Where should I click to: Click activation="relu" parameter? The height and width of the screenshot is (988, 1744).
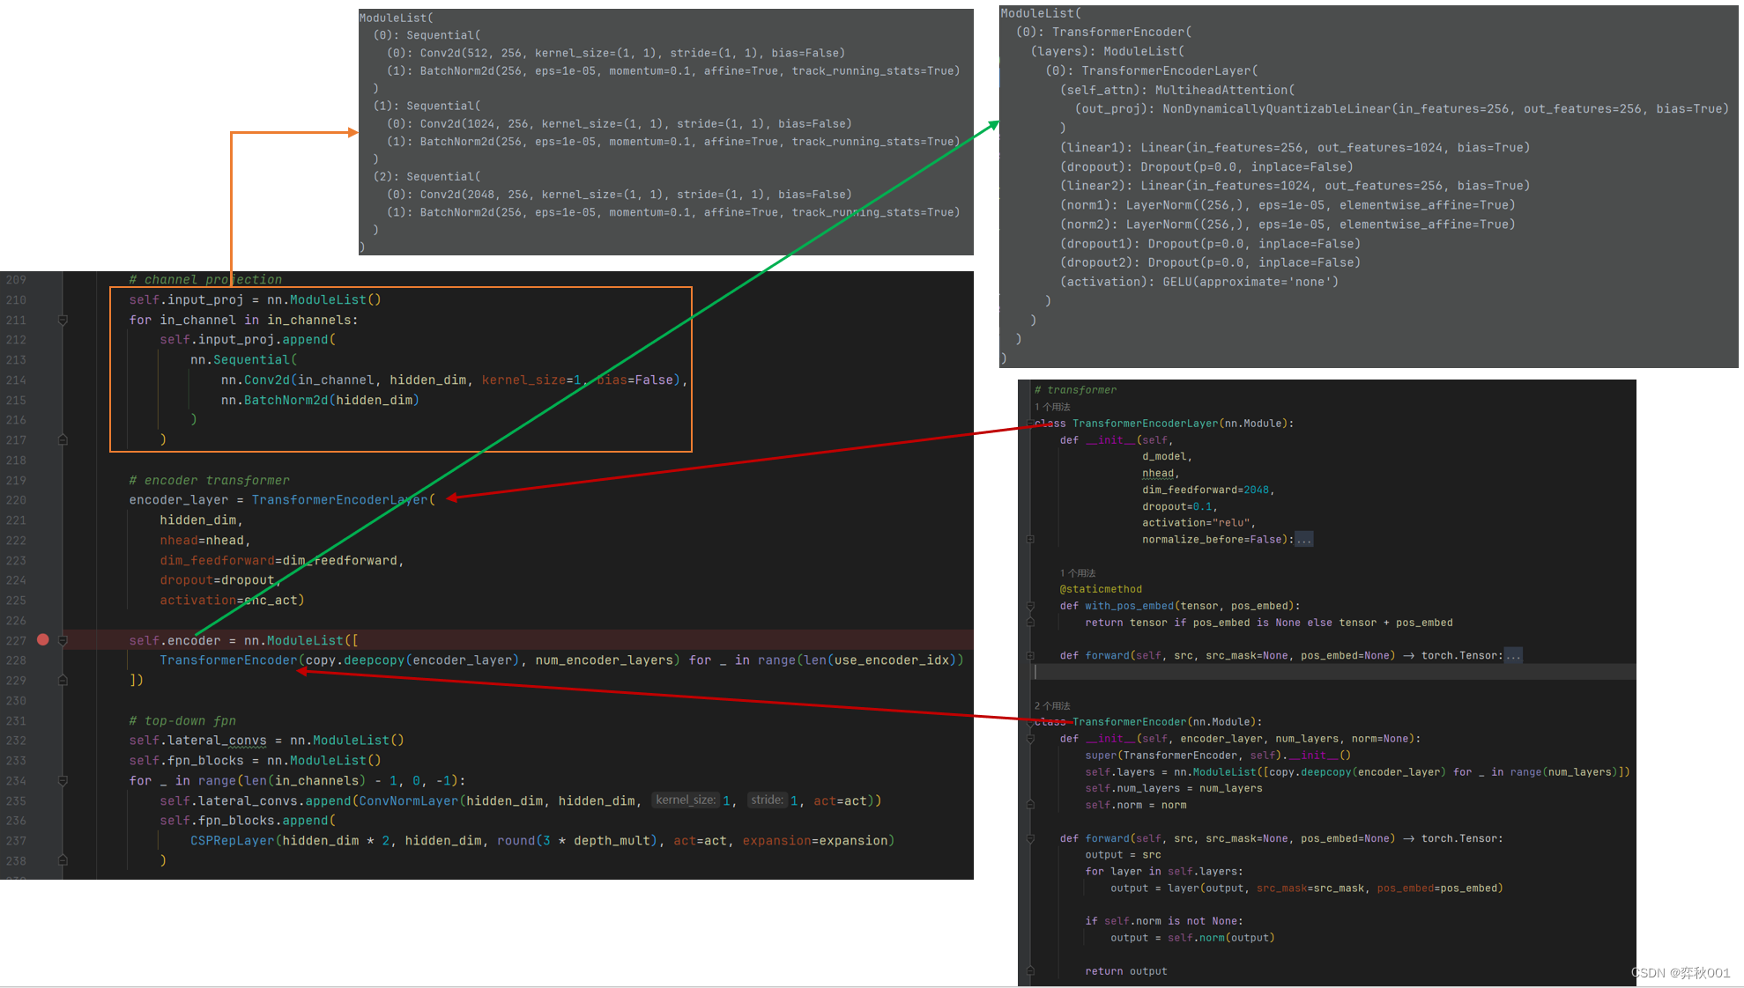(1199, 523)
